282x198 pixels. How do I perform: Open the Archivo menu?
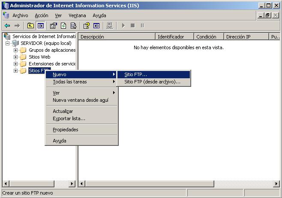20,16
